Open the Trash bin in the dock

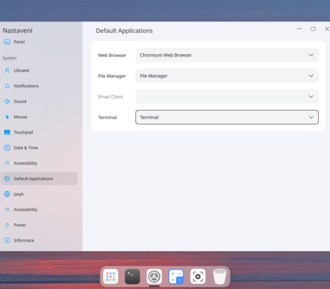point(220,277)
